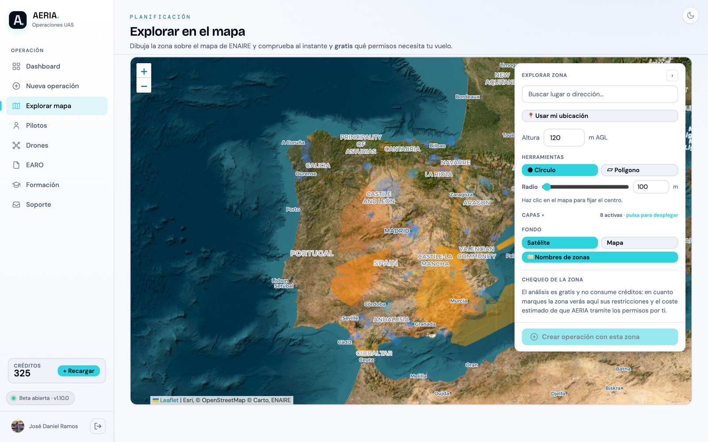Zoom out on the map
Image resolution: width=708 pixels, height=442 pixels.
(144, 86)
